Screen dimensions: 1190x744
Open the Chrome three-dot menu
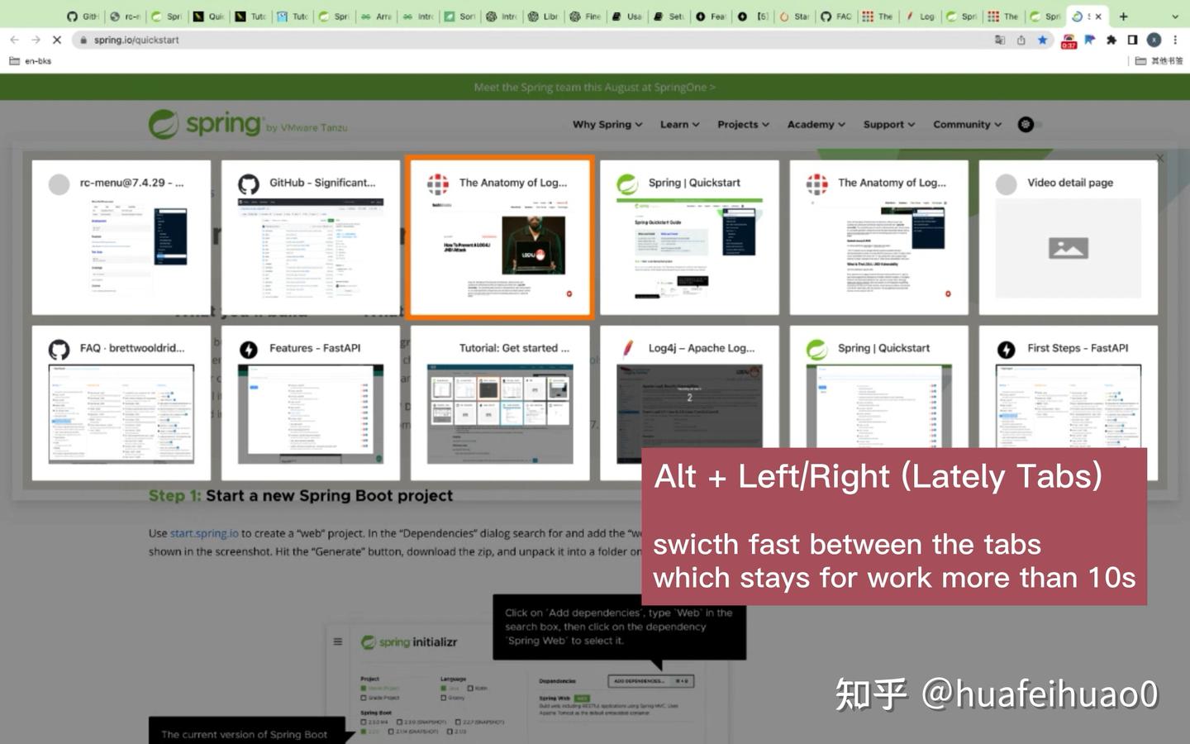coord(1175,39)
